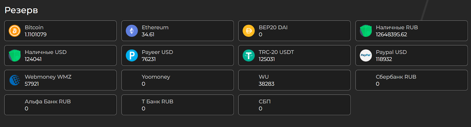Click the green cash icon for Наличные RUB

point(366,31)
